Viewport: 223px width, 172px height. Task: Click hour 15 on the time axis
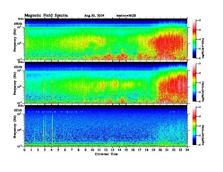pyautogui.click(x=126, y=150)
